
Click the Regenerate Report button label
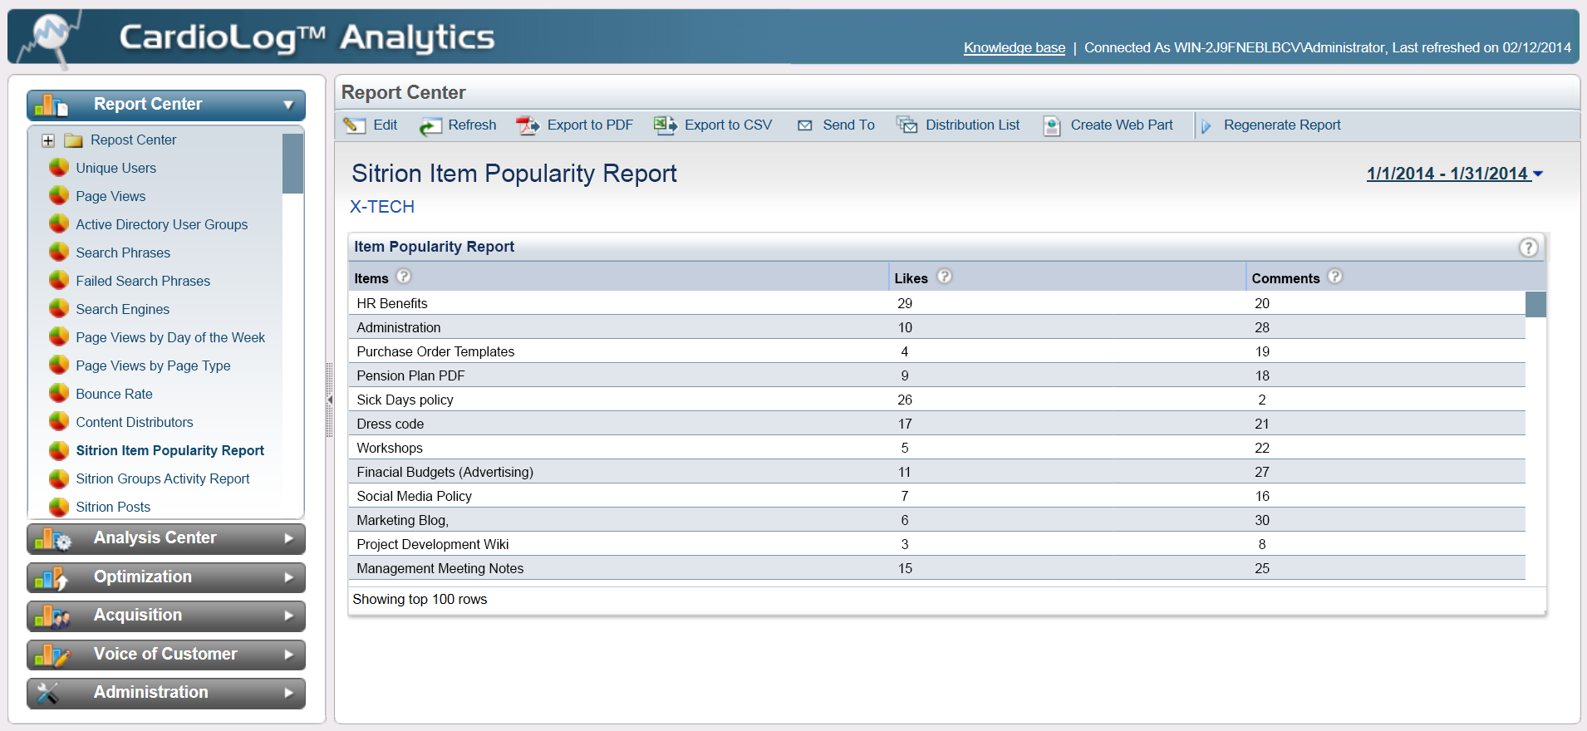1282,125
